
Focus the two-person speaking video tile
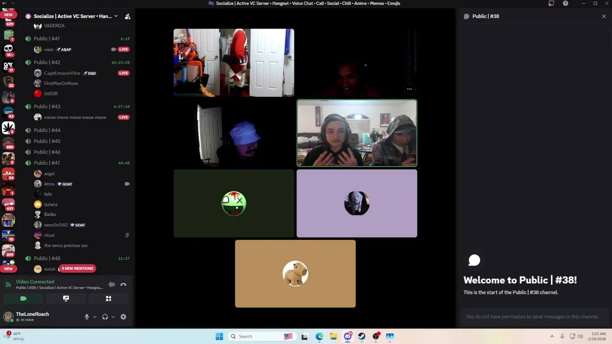click(357, 133)
